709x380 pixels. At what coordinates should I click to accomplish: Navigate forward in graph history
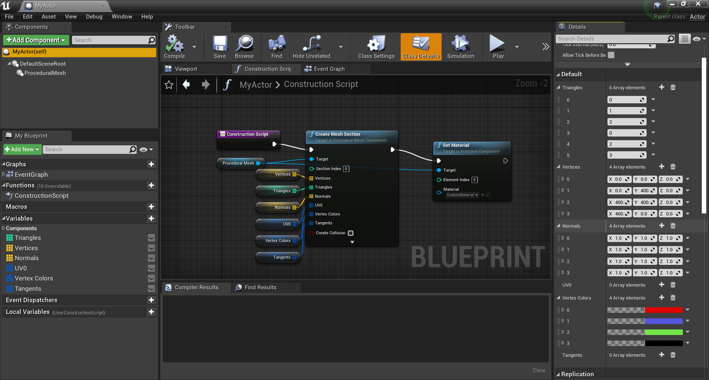pyautogui.click(x=206, y=84)
